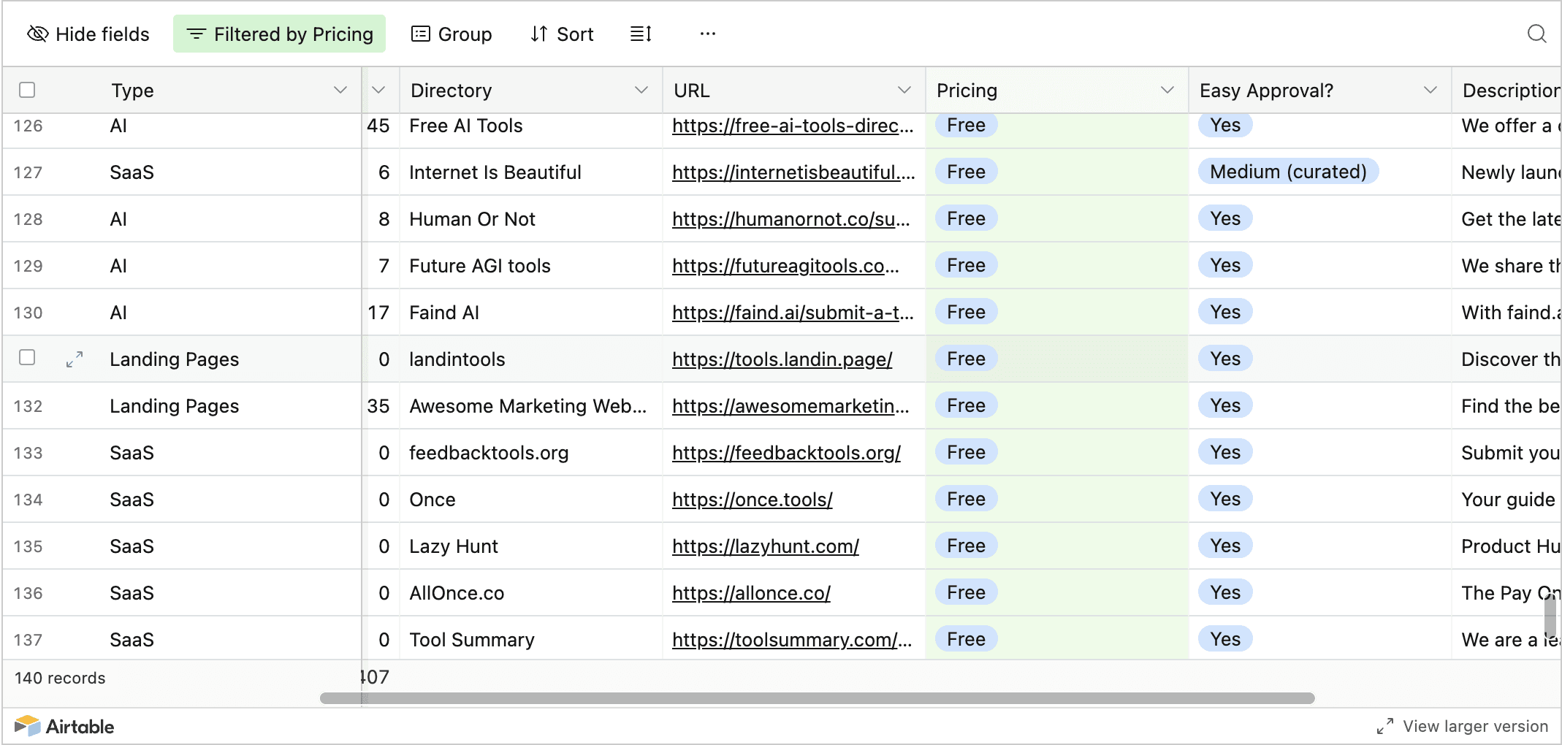
Task: Open the Sort options
Action: 562,34
